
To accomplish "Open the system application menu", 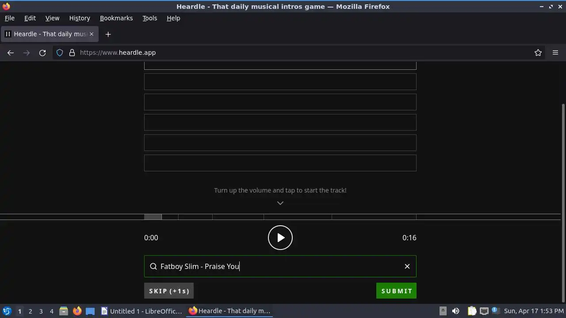I will (7, 311).
